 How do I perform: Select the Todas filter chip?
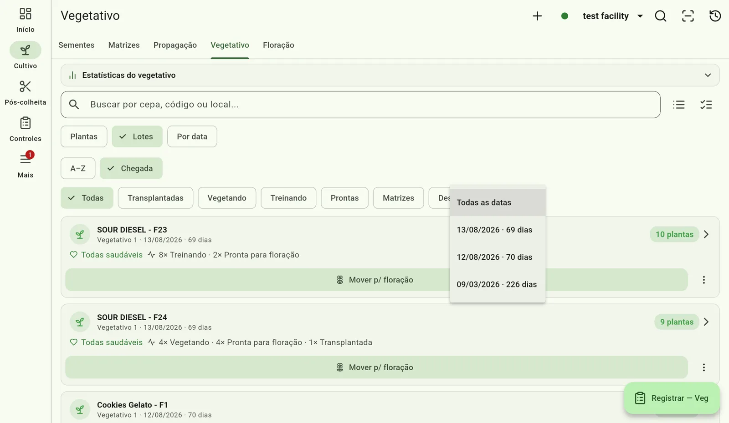coord(87,198)
